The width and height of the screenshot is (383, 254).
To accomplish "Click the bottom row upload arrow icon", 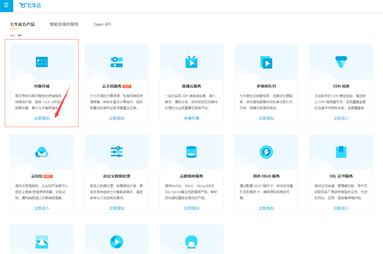I will [x=42, y=242].
